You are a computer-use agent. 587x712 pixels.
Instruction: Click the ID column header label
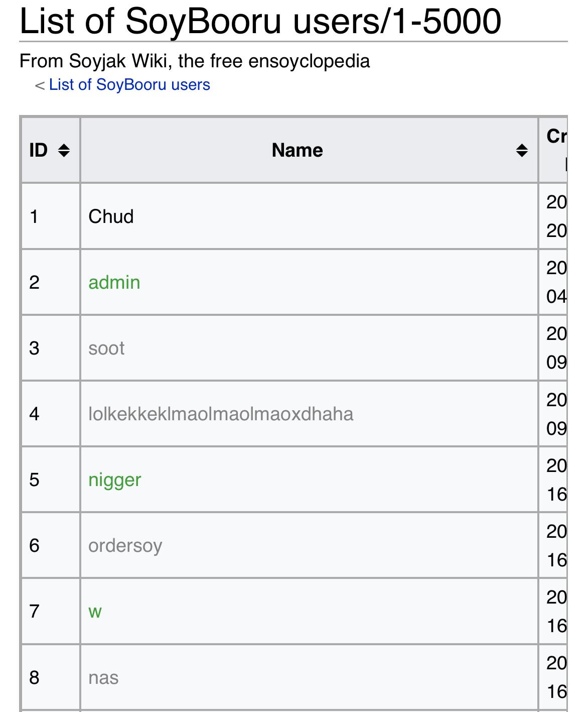point(39,150)
